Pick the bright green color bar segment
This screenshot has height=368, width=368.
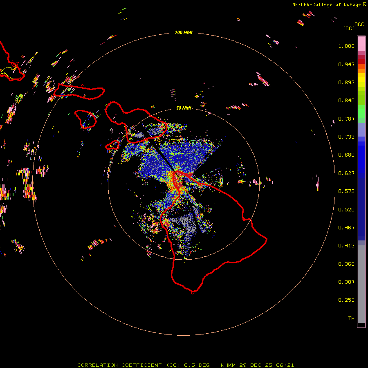361,112
